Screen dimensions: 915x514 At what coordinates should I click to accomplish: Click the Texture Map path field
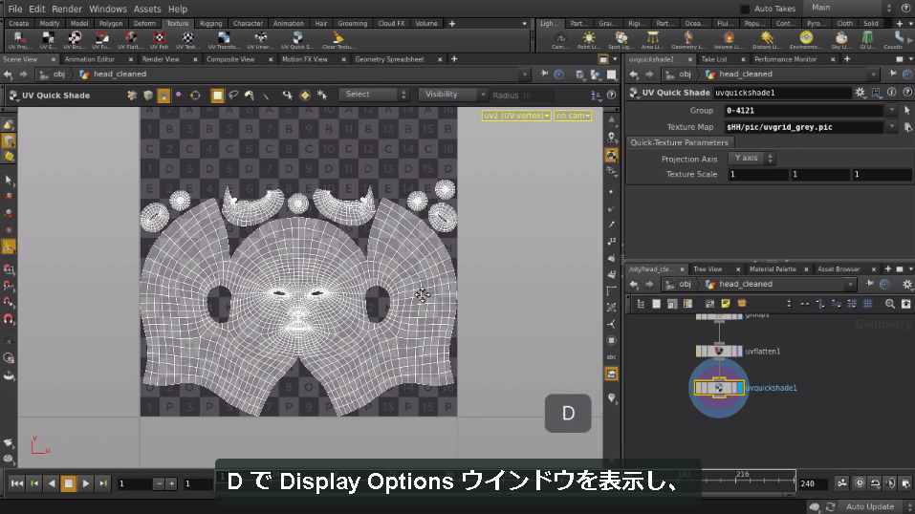[803, 127]
